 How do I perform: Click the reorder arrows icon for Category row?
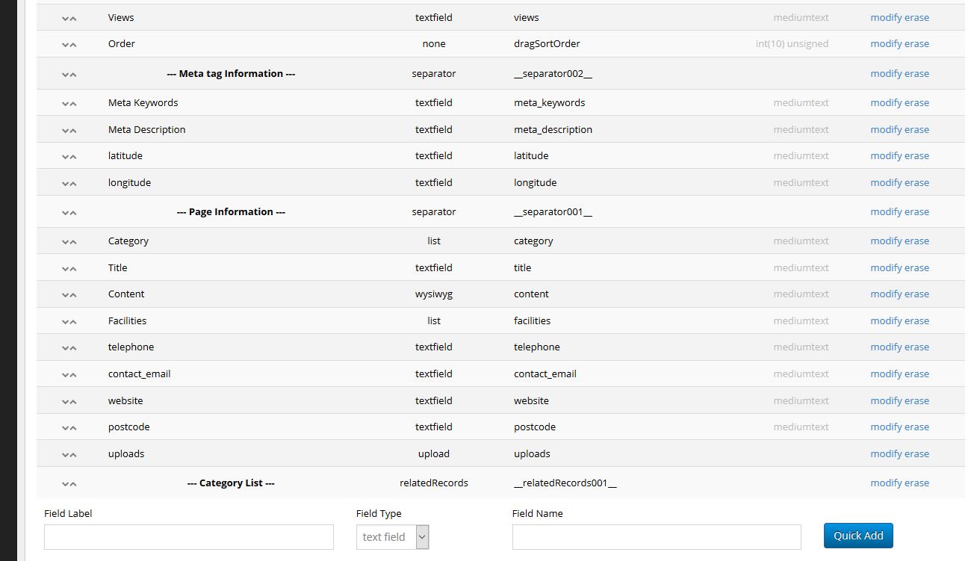point(69,241)
